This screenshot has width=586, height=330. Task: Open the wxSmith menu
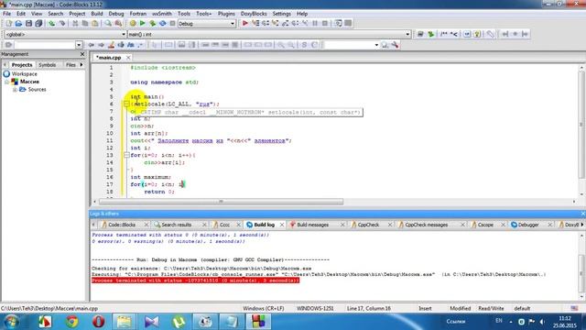162,14
